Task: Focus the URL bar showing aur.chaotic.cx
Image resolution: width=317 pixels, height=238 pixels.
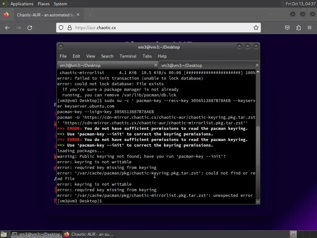Action: tap(158, 28)
